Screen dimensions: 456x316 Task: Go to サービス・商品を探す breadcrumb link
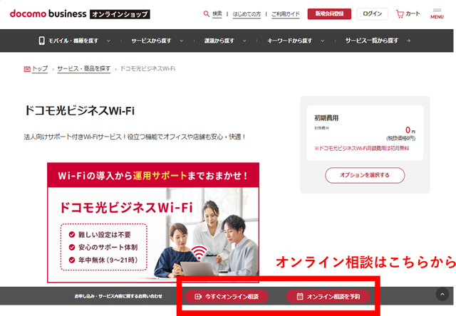point(84,69)
